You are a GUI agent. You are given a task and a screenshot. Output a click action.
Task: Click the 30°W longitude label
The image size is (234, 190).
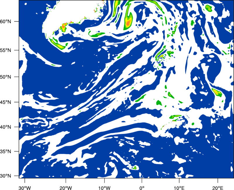25,188
